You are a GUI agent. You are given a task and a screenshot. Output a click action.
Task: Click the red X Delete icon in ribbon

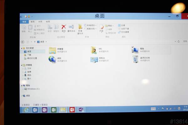(64, 27)
